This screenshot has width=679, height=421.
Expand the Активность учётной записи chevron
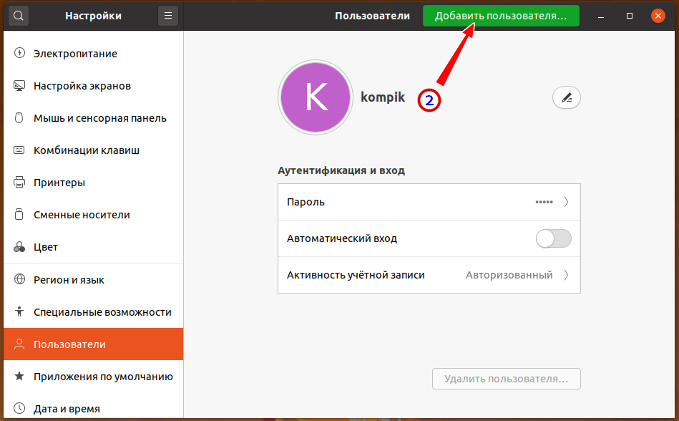coord(566,275)
